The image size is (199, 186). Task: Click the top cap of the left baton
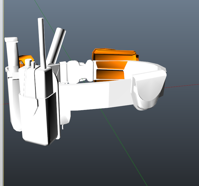[x=11, y=40]
